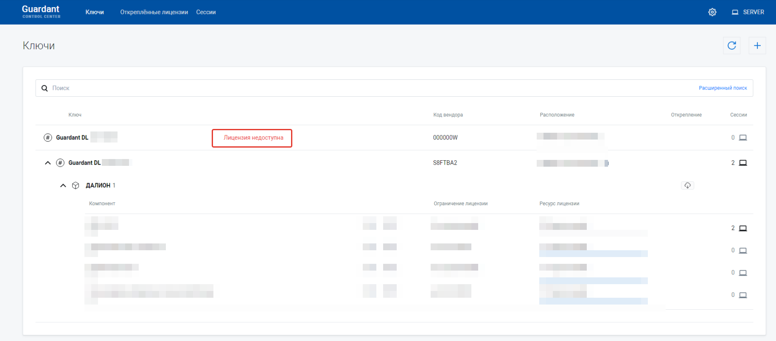Click the Ресурс лицензии column header
This screenshot has height=341, width=776.
pos(559,204)
